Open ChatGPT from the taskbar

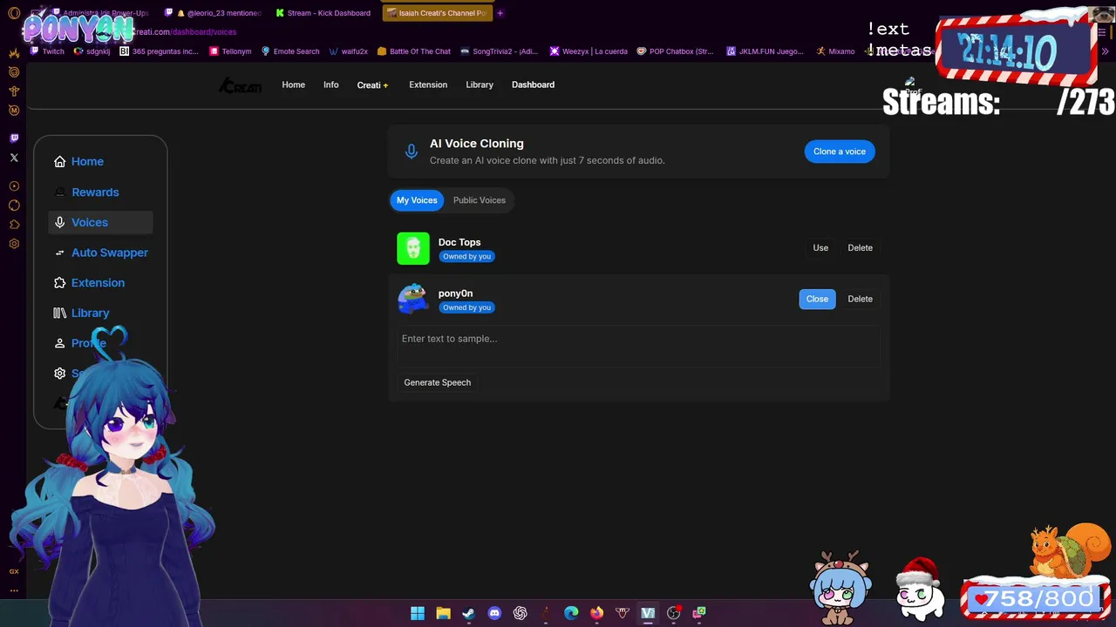pyautogui.click(x=521, y=613)
